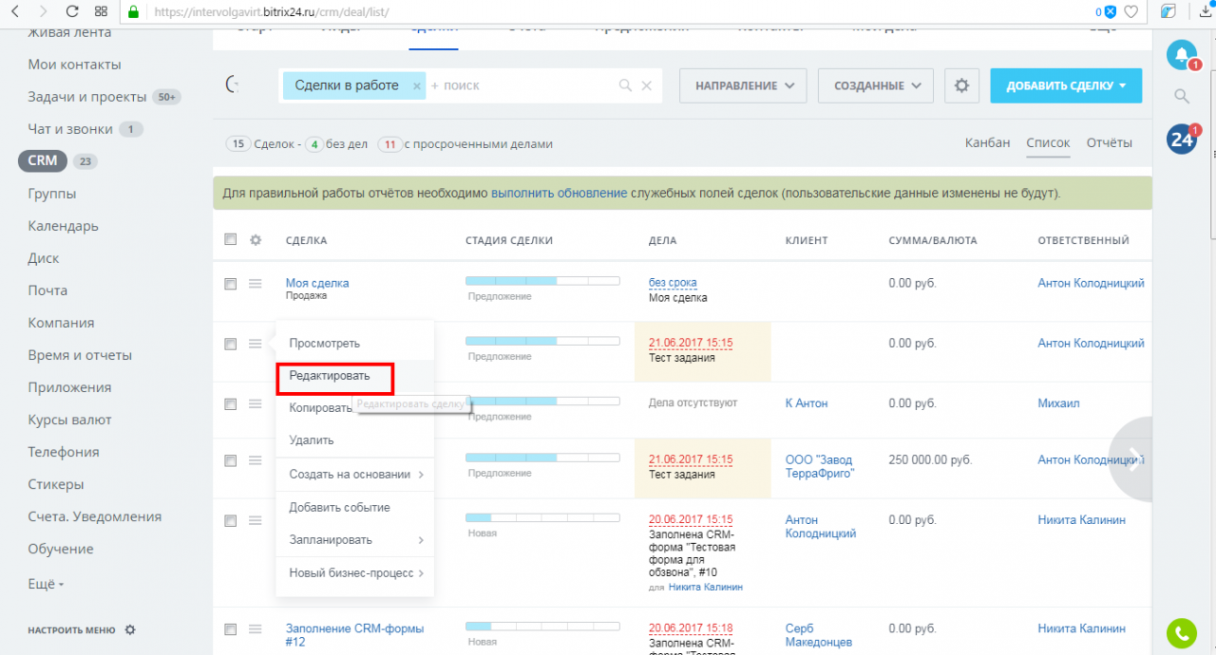Check the second row checkbox with 21.06.2017 task
Viewport: 1216px width, 655px height.
[231, 344]
